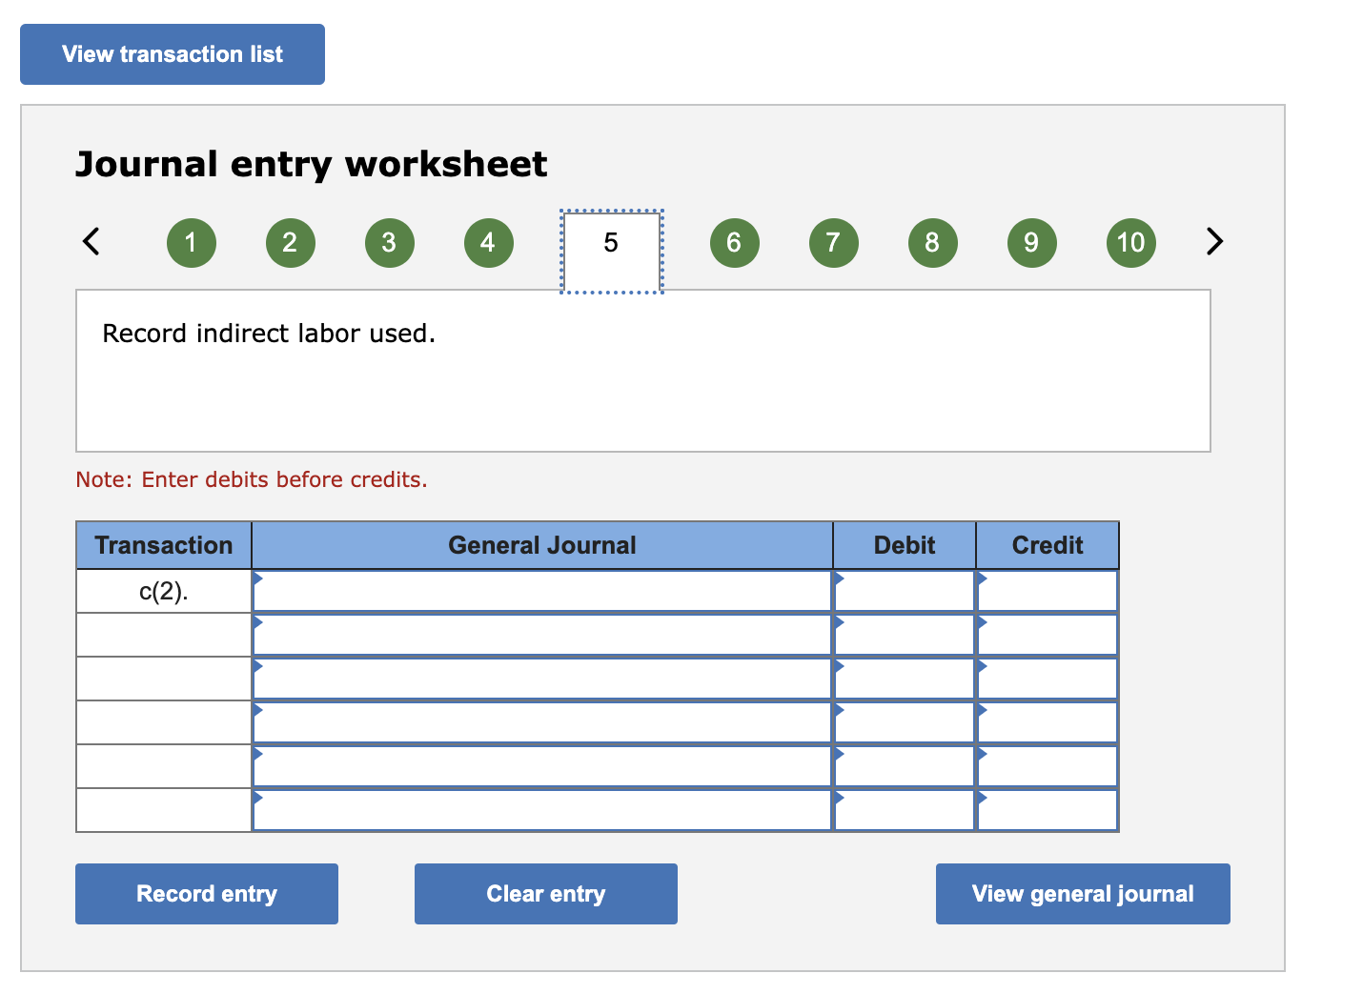Click the General Journal column header
Image resolution: width=1363 pixels, height=994 pixels.
click(541, 544)
